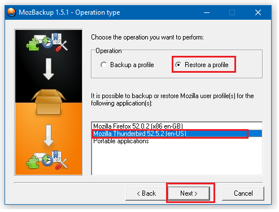Minimize the MozBackup window
279x212 pixels.
[207, 12]
